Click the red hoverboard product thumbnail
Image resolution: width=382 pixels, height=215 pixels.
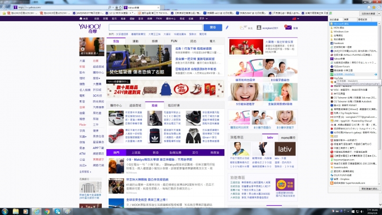tap(116, 135)
